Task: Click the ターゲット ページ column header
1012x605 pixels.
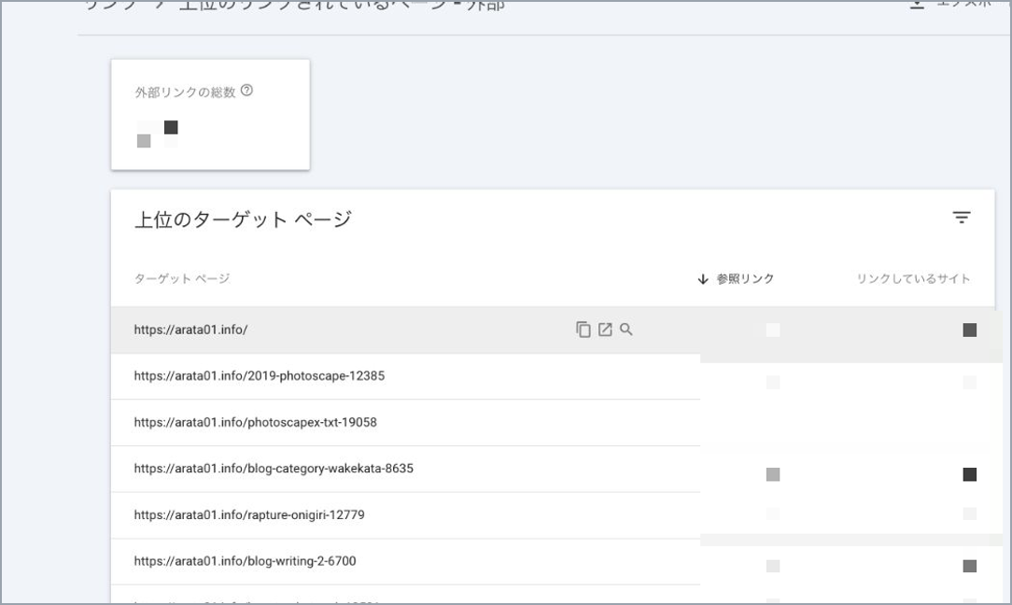Action: 182,279
